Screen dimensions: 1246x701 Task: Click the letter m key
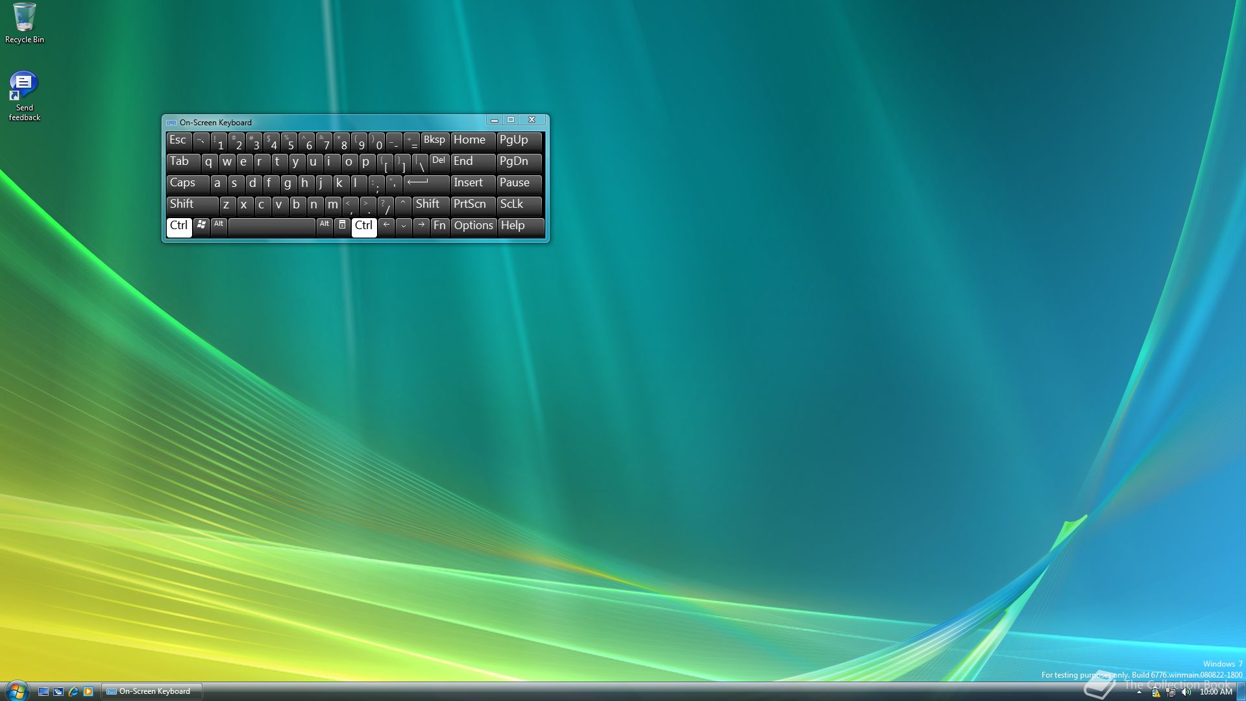pos(332,206)
